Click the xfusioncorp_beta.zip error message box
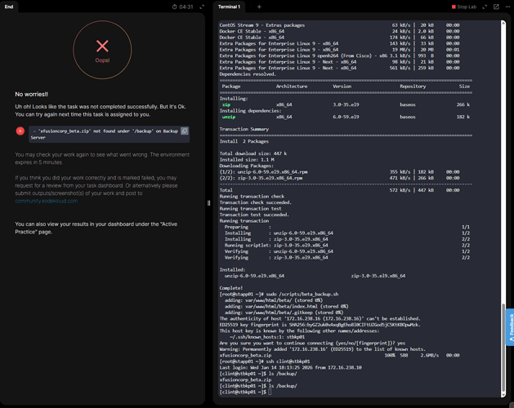Viewport: 514px width, 408px height. (x=105, y=134)
